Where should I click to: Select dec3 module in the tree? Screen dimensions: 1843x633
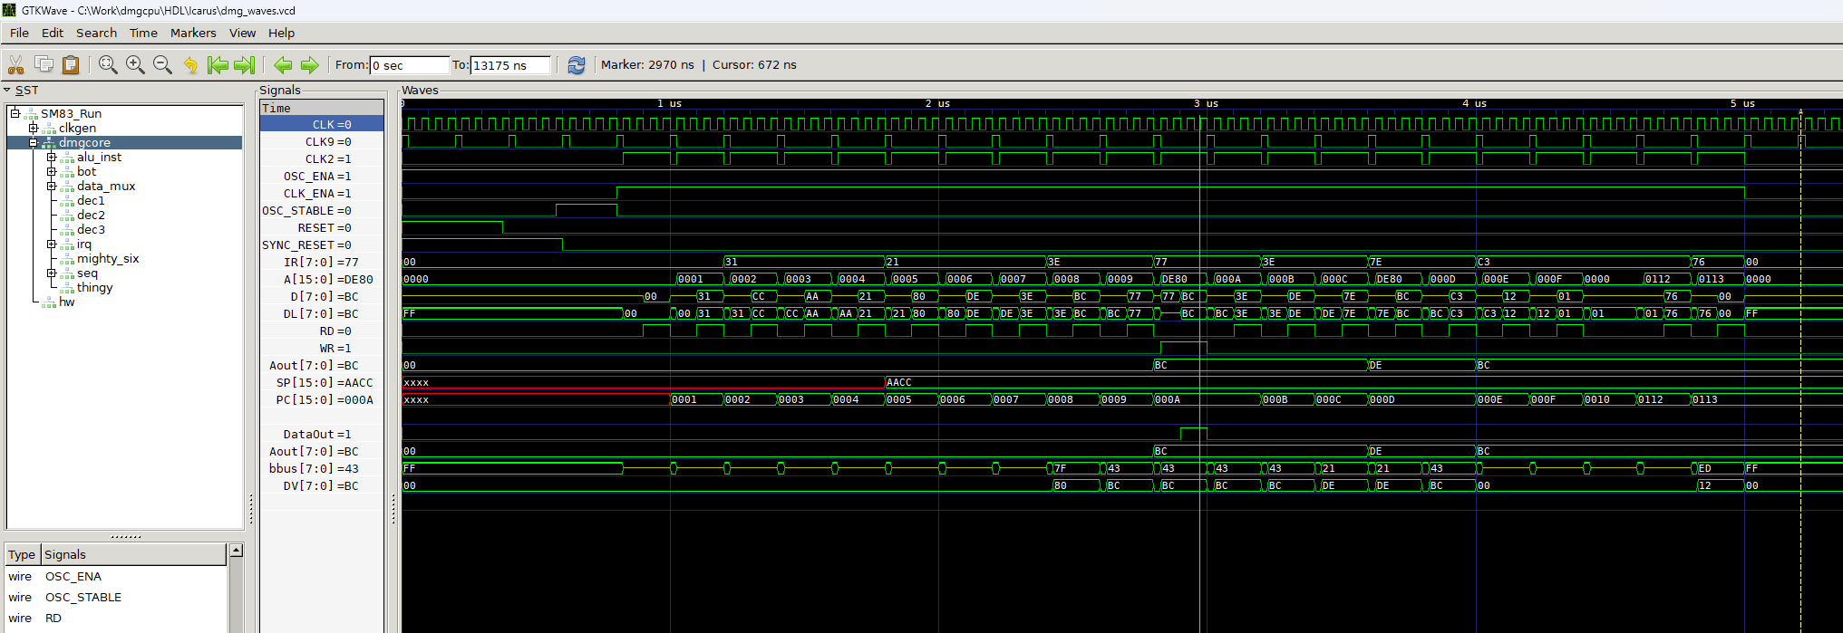tap(91, 229)
